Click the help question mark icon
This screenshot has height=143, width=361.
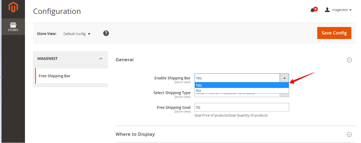[x=106, y=33]
